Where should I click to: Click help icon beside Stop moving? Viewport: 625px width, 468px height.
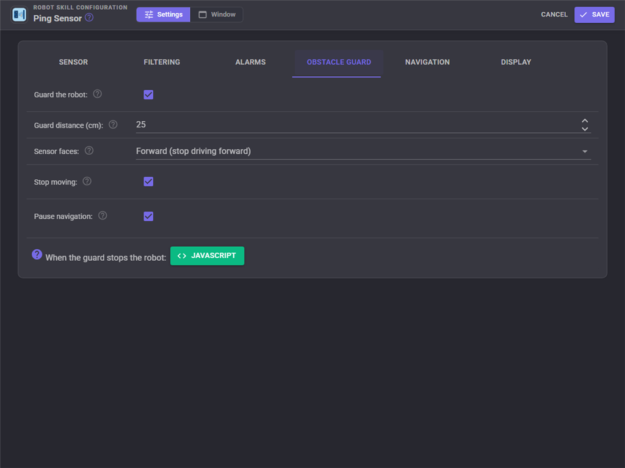[x=87, y=181]
